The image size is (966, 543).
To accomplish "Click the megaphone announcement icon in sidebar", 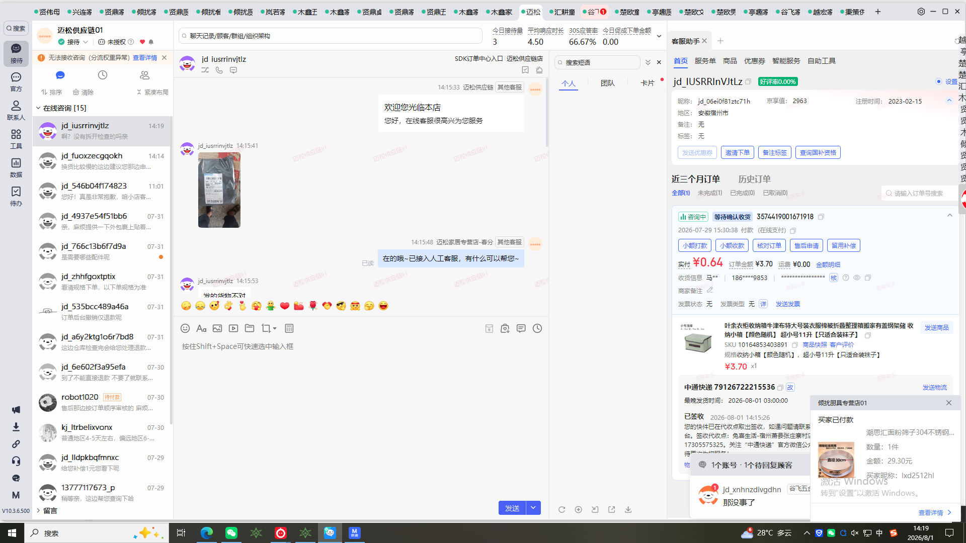I will (16, 410).
